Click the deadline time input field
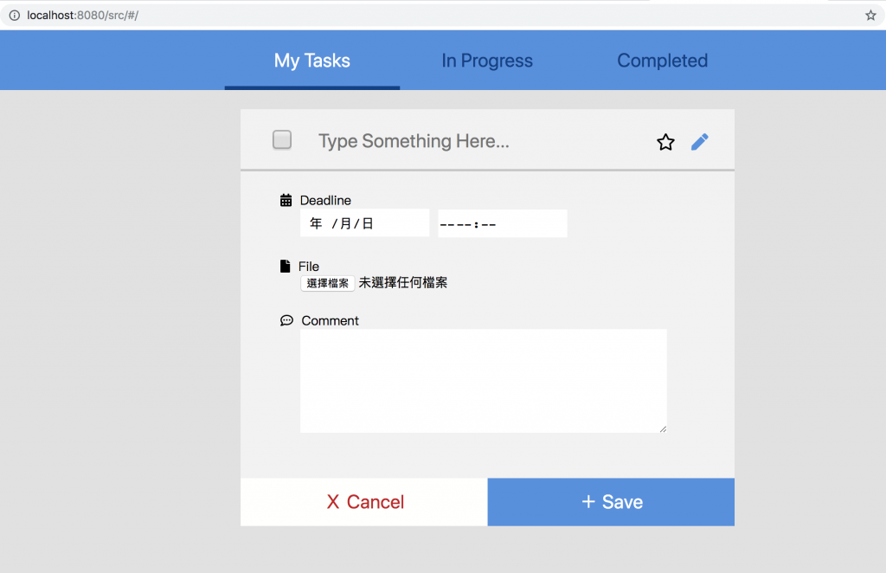 point(502,223)
